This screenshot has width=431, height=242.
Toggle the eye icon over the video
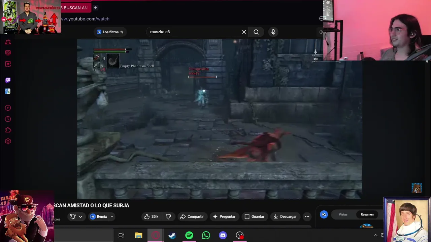coord(316,59)
